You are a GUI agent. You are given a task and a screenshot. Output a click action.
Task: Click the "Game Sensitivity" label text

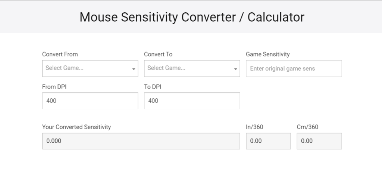[x=267, y=54]
